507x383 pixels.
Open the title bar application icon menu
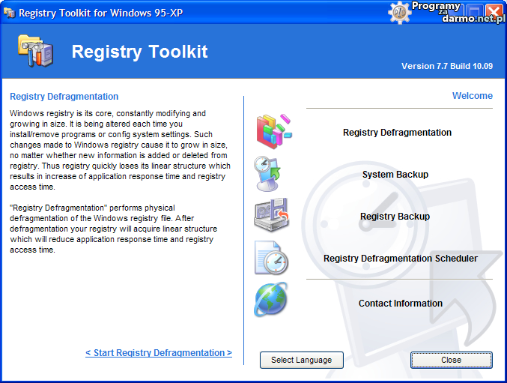(x=9, y=12)
